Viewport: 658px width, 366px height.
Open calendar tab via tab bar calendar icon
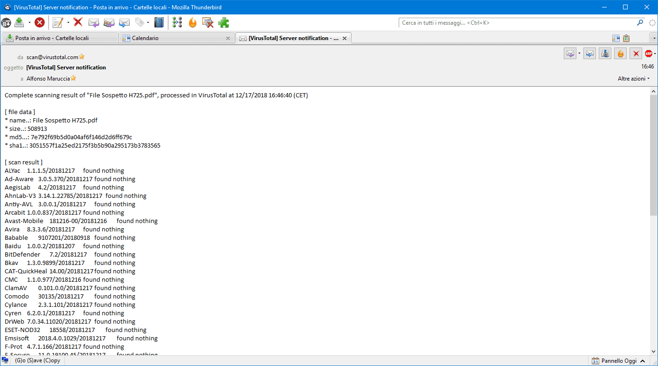click(616, 38)
